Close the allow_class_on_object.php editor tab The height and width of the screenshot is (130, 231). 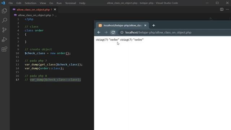click(x=55, y=9)
